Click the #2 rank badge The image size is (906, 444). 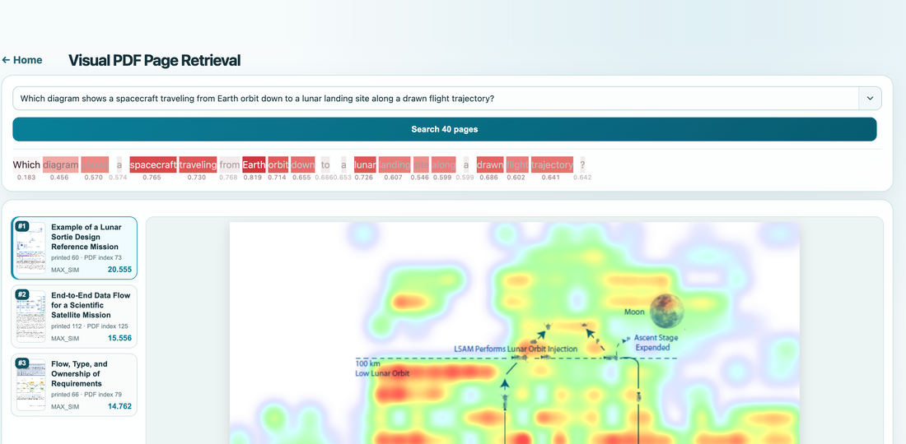pos(22,294)
